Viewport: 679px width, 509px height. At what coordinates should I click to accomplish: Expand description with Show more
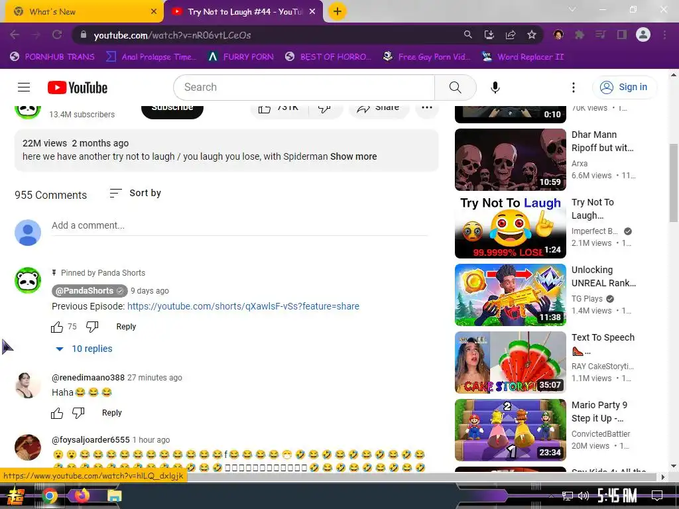[x=353, y=156]
